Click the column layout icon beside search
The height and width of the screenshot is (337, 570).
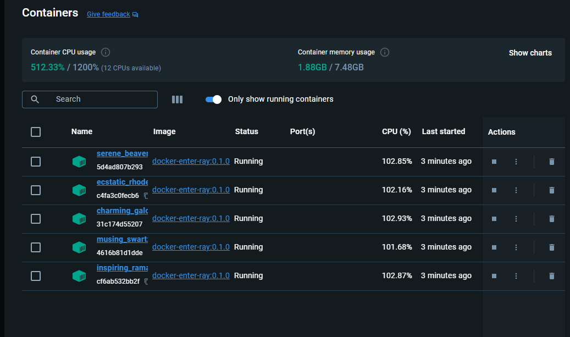(177, 100)
